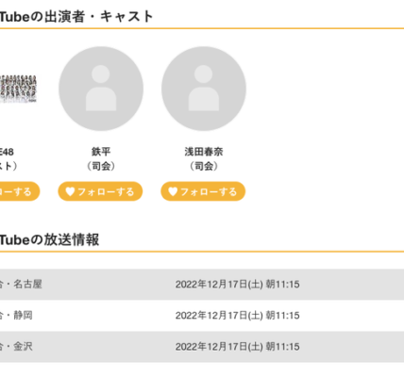
Task: Click 鉄平's (司会) role label
Action: point(101,166)
